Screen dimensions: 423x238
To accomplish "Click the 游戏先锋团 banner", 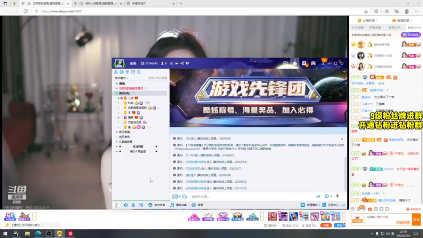I will click(258, 98).
